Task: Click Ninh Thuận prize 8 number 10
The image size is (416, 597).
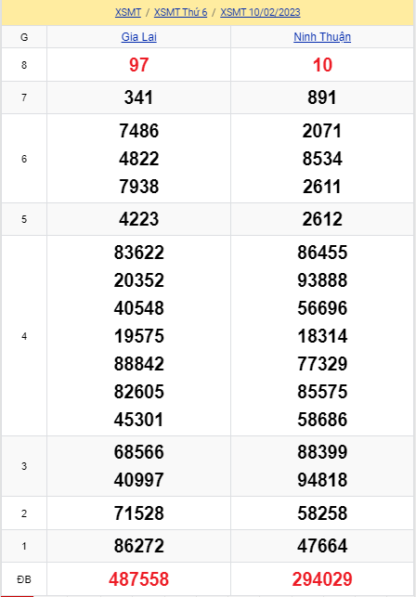Action: click(x=322, y=65)
